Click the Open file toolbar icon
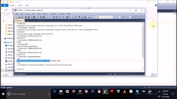177x99 pixels. coord(19,17)
